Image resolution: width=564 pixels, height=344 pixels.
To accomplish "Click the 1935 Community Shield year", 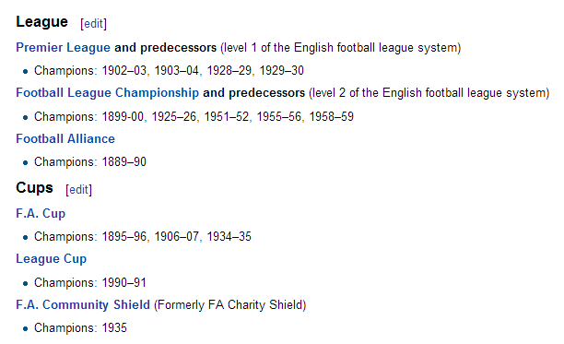I will tap(114, 328).
